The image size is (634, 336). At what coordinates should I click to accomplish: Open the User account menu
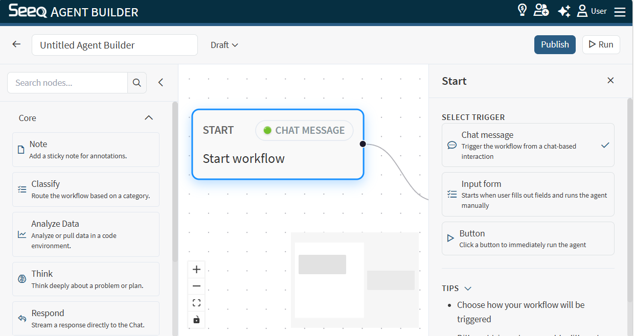coord(592,11)
